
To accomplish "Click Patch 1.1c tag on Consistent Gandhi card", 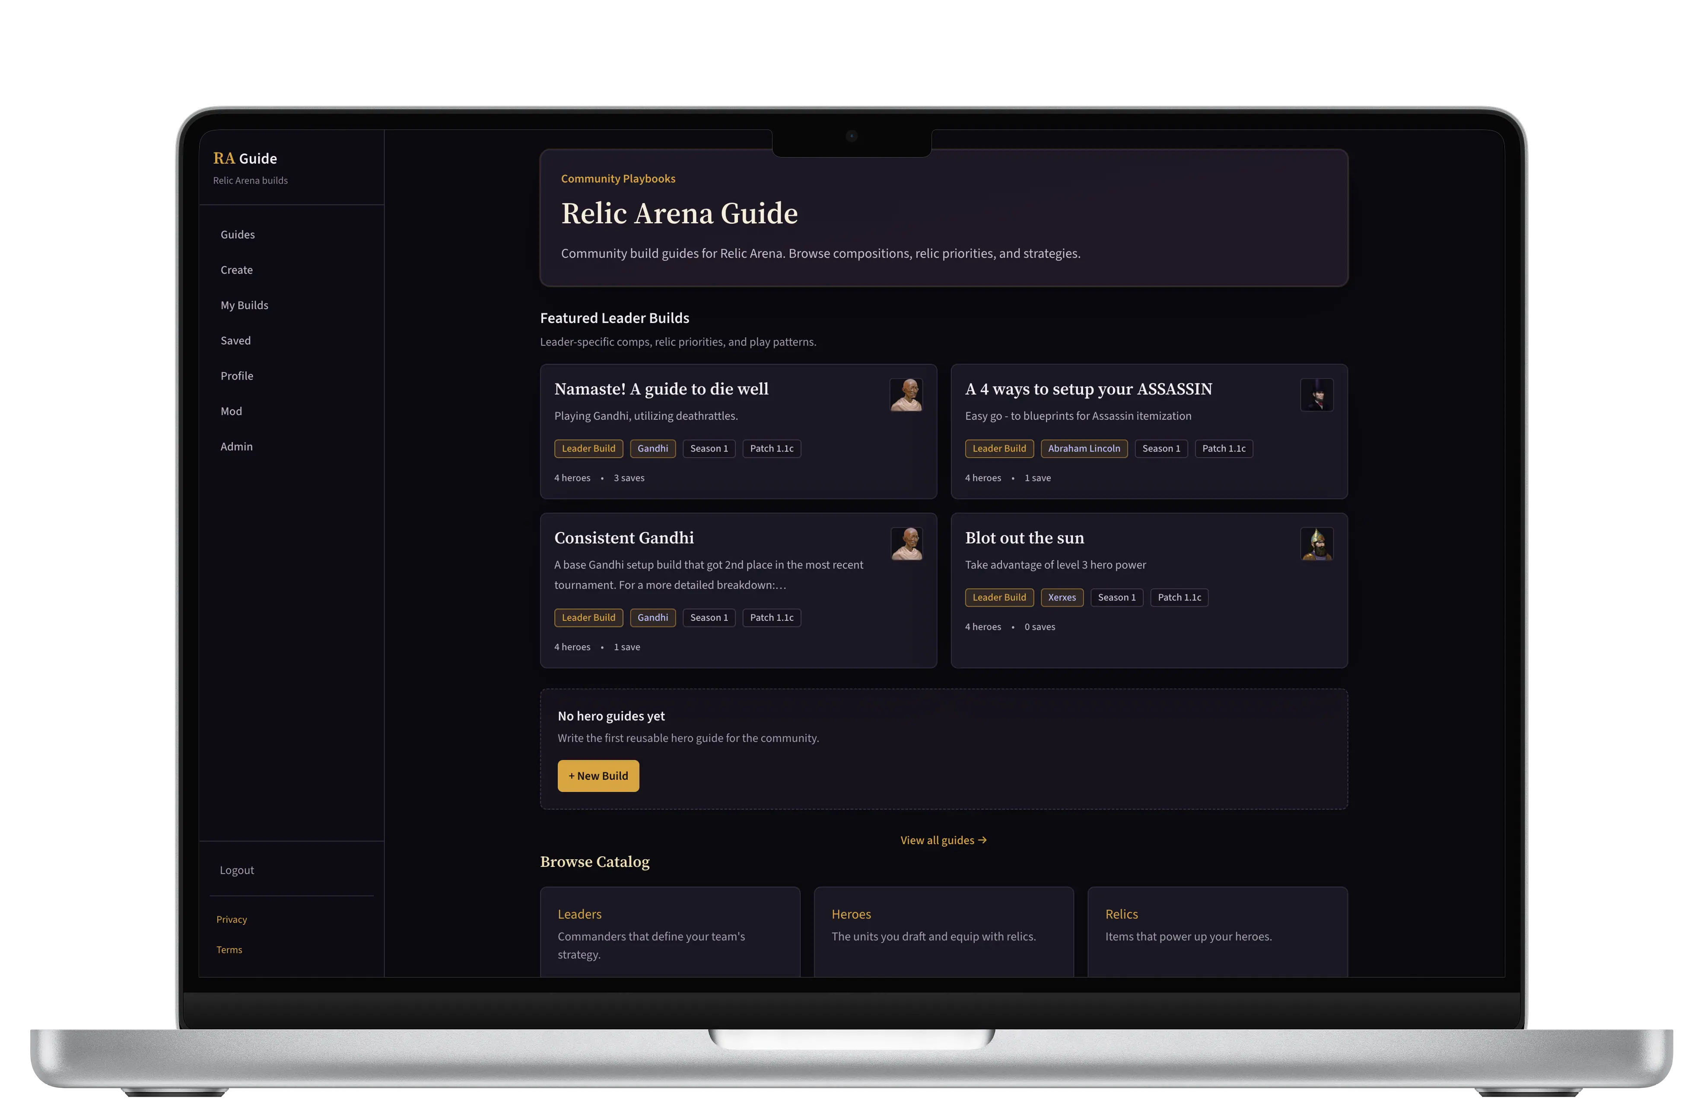I will (772, 617).
